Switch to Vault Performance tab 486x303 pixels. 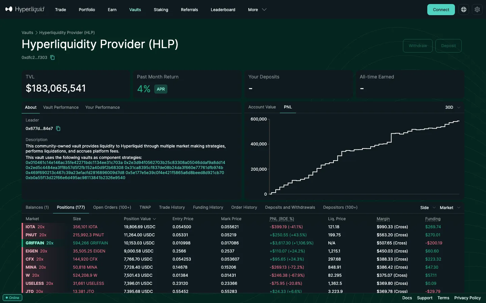61,107
